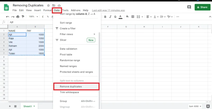Screen dimensions: 212x109
Task: Click the Explore icon at bottom right
Action: [x=208, y=106]
